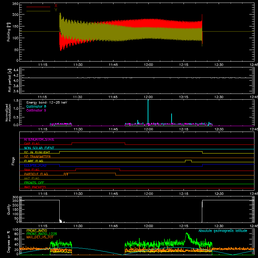
Task: Select the Collimator 8 legend entry
Action: point(36,106)
